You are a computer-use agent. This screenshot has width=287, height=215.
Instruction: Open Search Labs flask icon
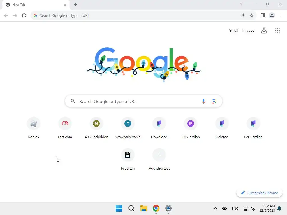click(264, 31)
